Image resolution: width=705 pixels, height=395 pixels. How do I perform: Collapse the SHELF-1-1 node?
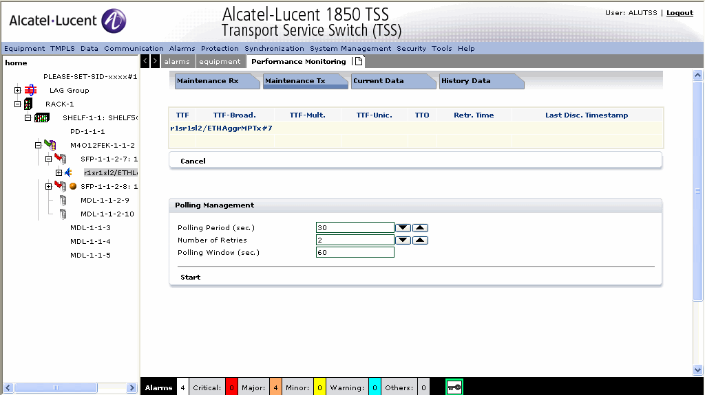tap(28, 117)
